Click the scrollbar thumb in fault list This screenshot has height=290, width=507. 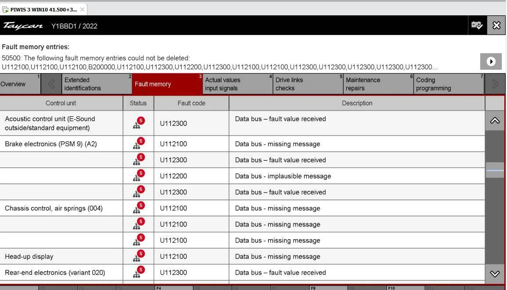tap(495, 170)
